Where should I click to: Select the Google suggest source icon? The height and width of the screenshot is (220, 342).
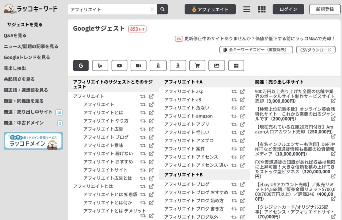(81, 65)
